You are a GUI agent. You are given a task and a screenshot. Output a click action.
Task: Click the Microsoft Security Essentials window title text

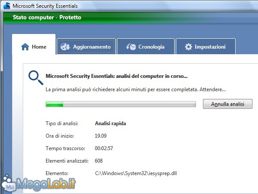45,6
